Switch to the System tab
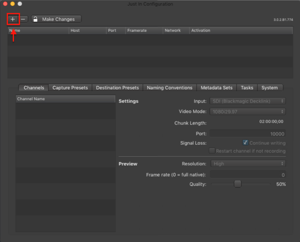300x242 pixels. [x=269, y=88]
